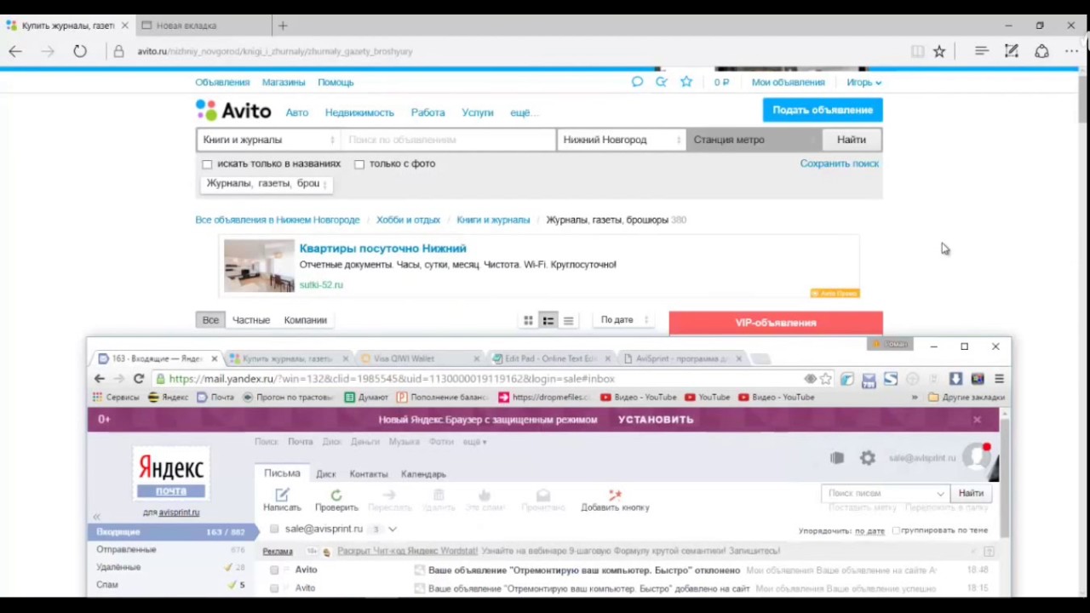Open 'Станция метро' dropdown
This screenshot has width=1090, height=613.
point(754,140)
